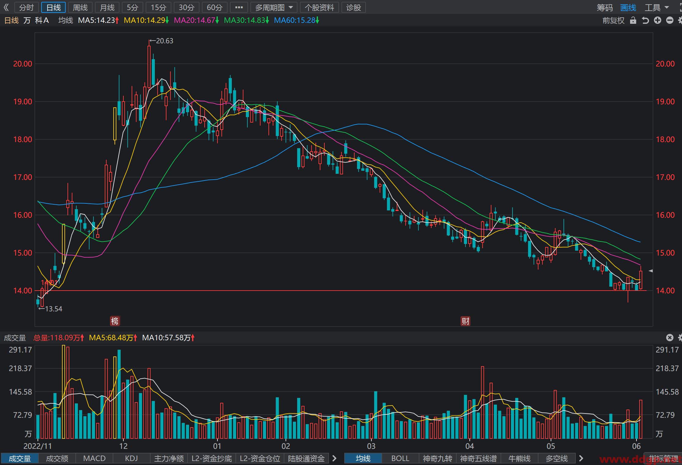Open the 工具 dropdown menu
Screen dimensions: 682x465
pos(657,7)
